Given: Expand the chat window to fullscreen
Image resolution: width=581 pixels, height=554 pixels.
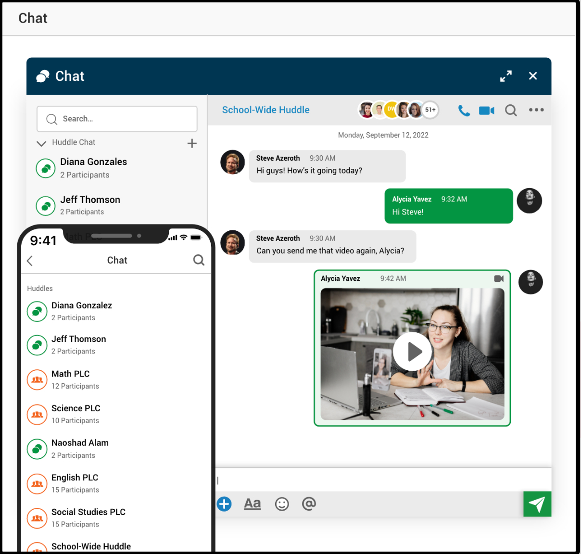Looking at the screenshot, I should pyautogui.click(x=506, y=76).
